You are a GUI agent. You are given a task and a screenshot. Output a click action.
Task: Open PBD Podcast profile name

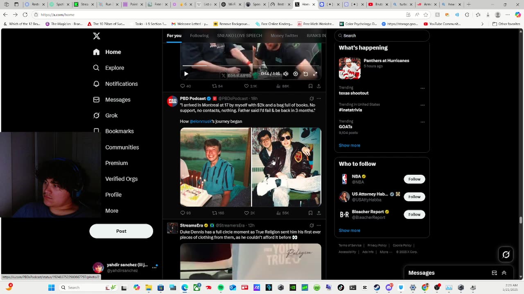click(x=193, y=98)
